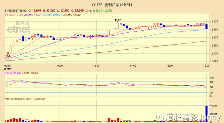Click the 31 May date label

[x=7, y=69]
